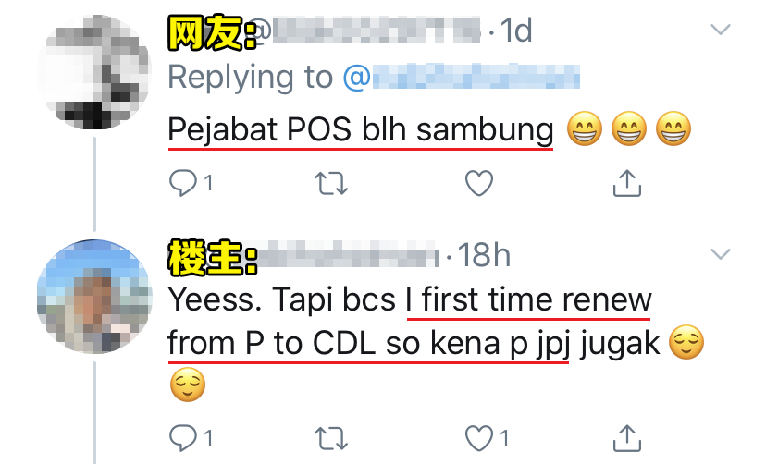Open reply on the Pejabat POS tweet
The image size is (766, 464).
click(x=183, y=183)
